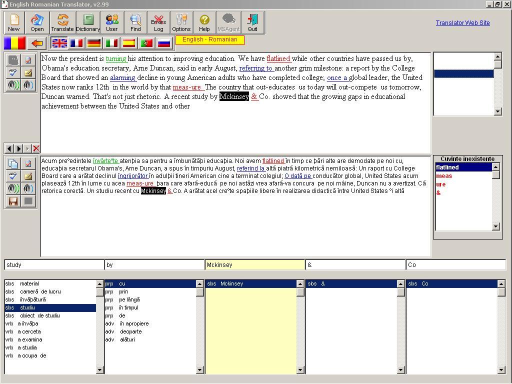
Task: Select 'flatlined' in the Cuvinte inexistente list
Action: pos(446,167)
